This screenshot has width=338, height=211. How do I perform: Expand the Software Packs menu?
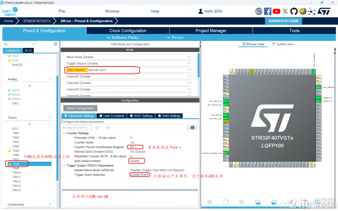point(123,38)
